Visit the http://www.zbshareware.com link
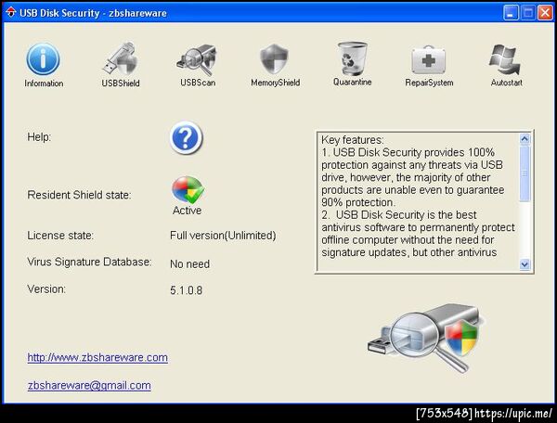 point(97,357)
